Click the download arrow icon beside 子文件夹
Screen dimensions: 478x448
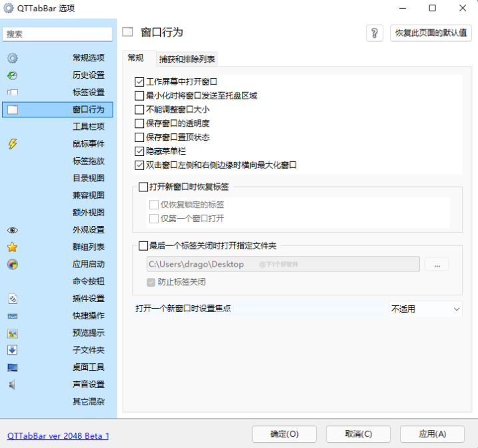[13, 350]
